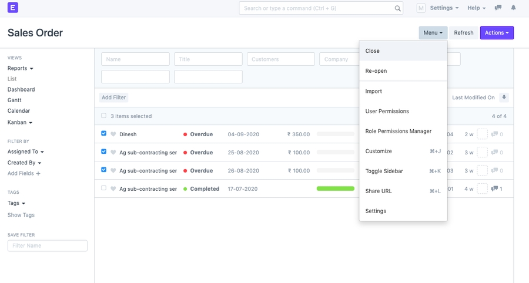Image resolution: width=529 pixels, height=283 pixels.
Task: Like the Dinesh order heart icon
Action: point(113,134)
